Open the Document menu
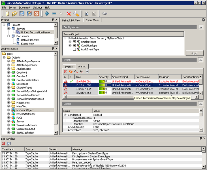The width and height of the screenshot is (207, 170). [x=25, y=8]
